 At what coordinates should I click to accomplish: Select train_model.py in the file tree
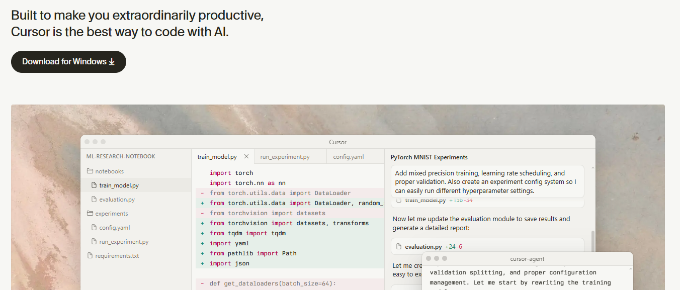pos(136,185)
